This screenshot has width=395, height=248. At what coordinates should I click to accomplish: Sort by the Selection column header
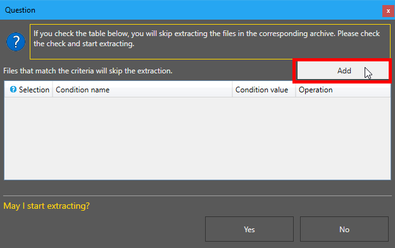[x=28, y=90]
